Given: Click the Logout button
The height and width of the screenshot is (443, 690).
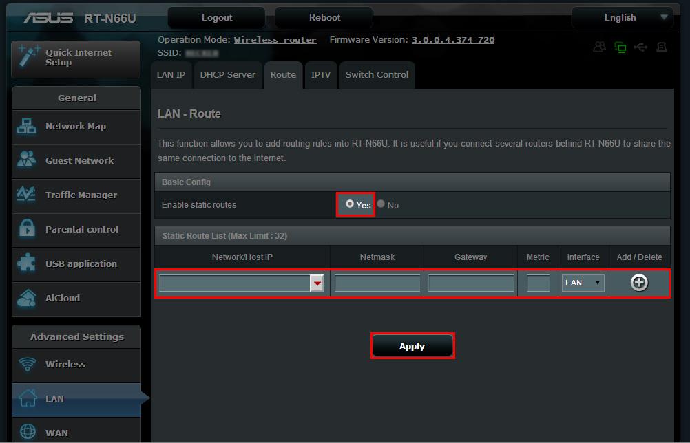Looking at the screenshot, I should pyautogui.click(x=216, y=18).
